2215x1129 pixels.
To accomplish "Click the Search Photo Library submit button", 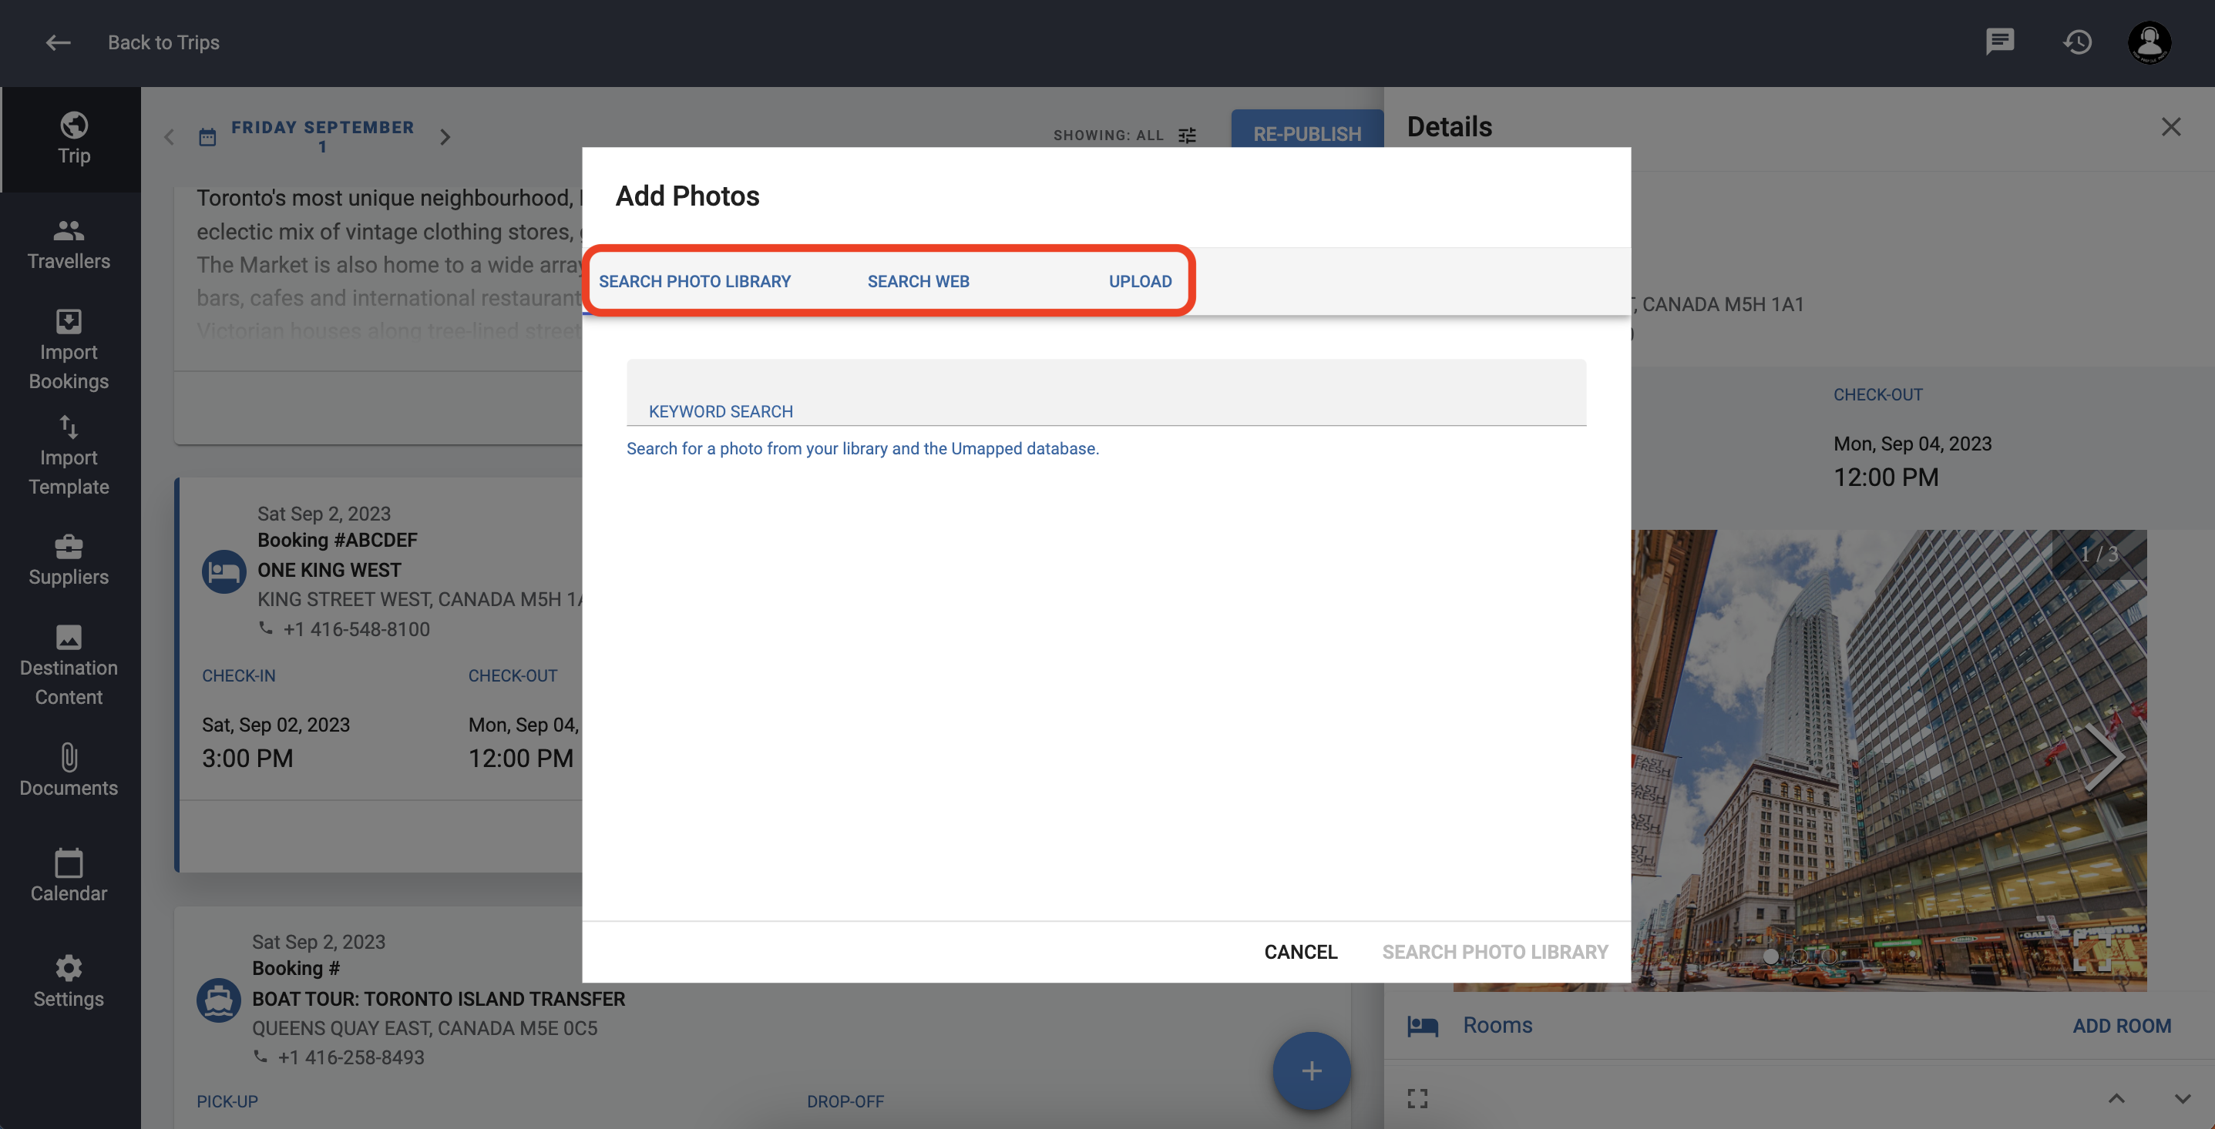I will 1494,952.
